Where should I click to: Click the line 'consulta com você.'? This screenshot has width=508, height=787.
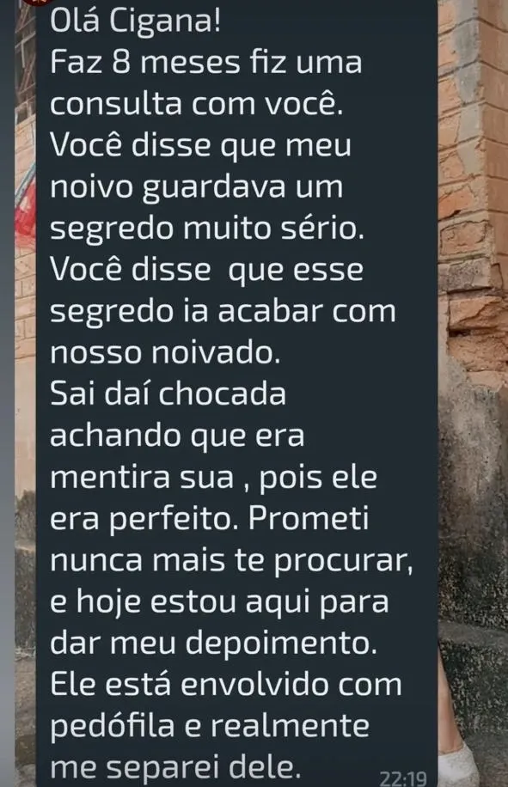[x=196, y=105]
